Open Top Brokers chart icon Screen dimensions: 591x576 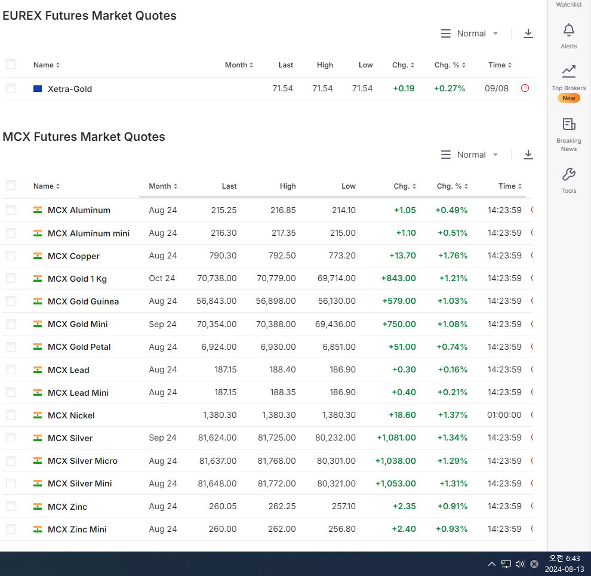(x=568, y=71)
